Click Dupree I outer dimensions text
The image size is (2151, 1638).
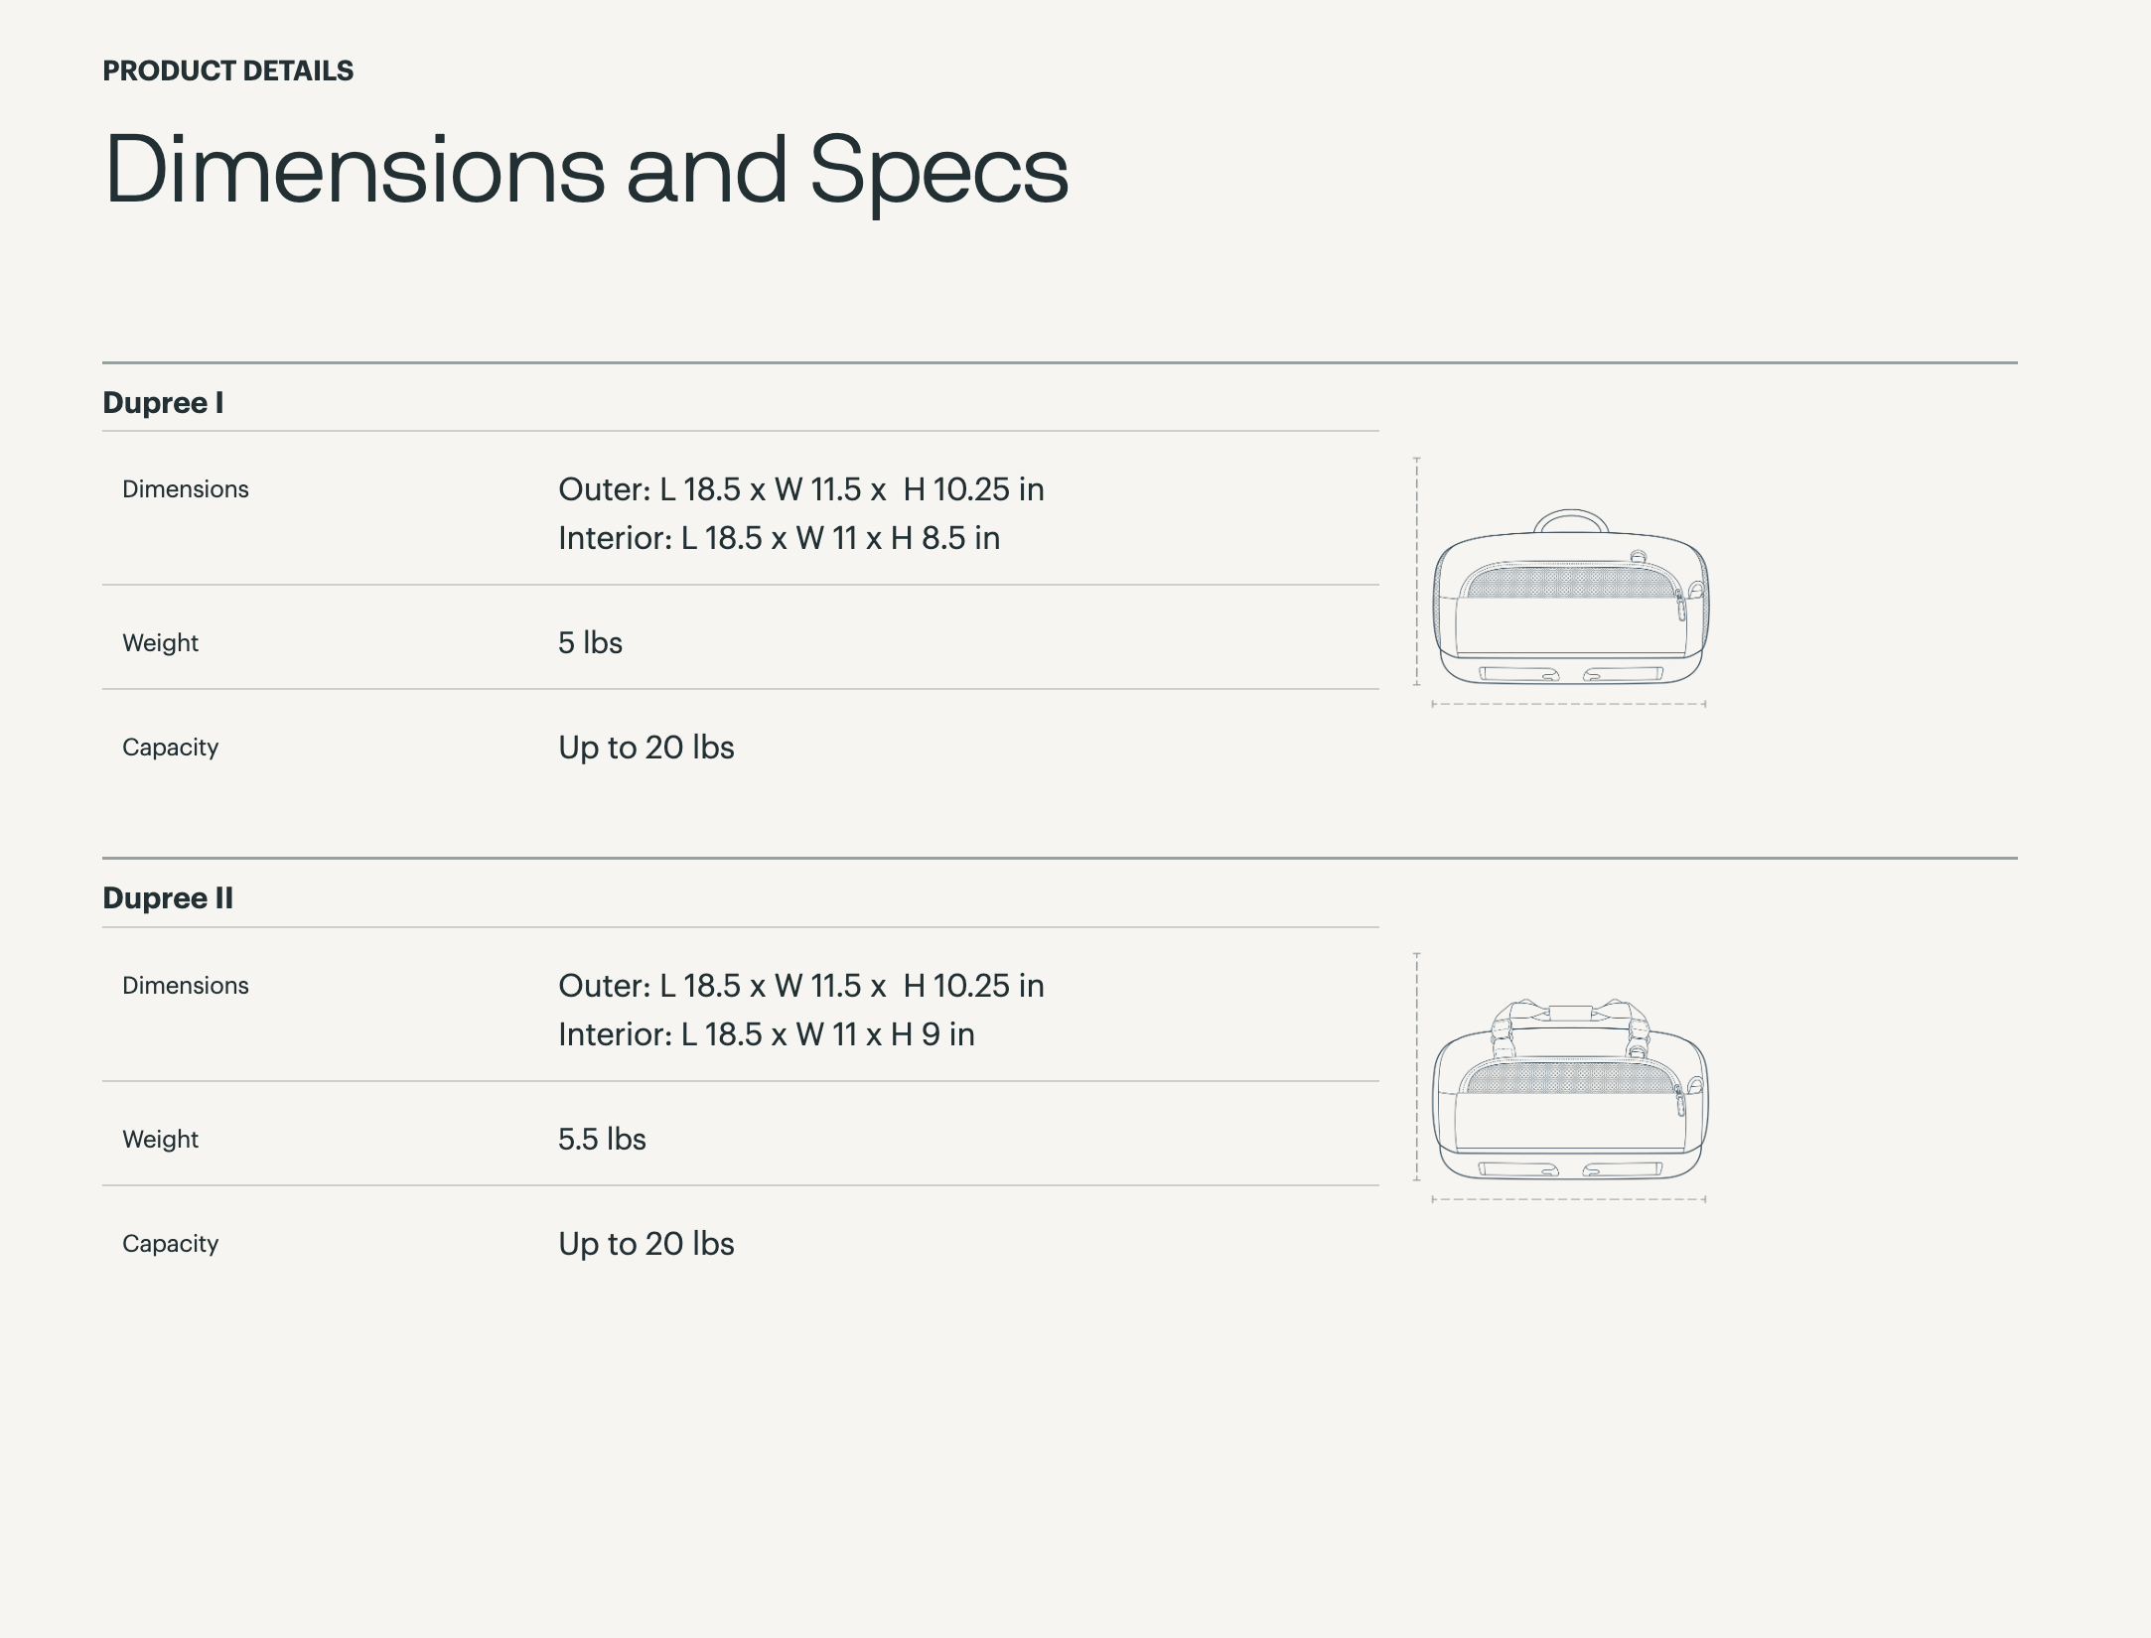pyautogui.click(x=800, y=489)
